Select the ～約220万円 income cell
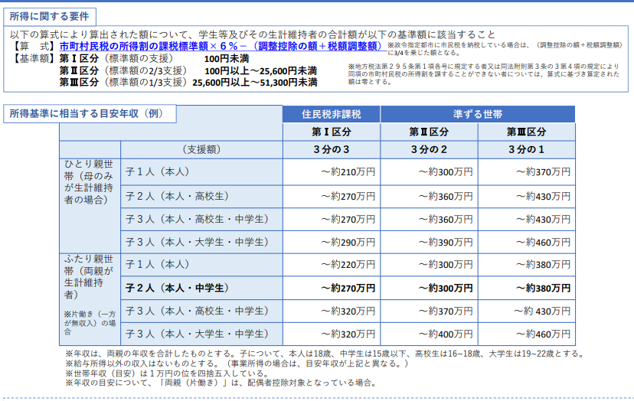 347,265
